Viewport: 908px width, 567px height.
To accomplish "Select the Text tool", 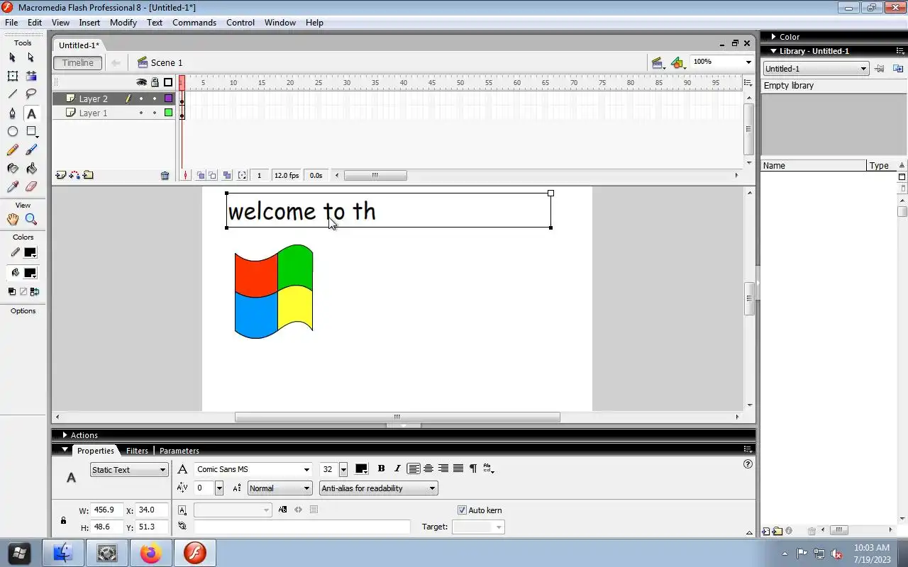I will click(31, 113).
